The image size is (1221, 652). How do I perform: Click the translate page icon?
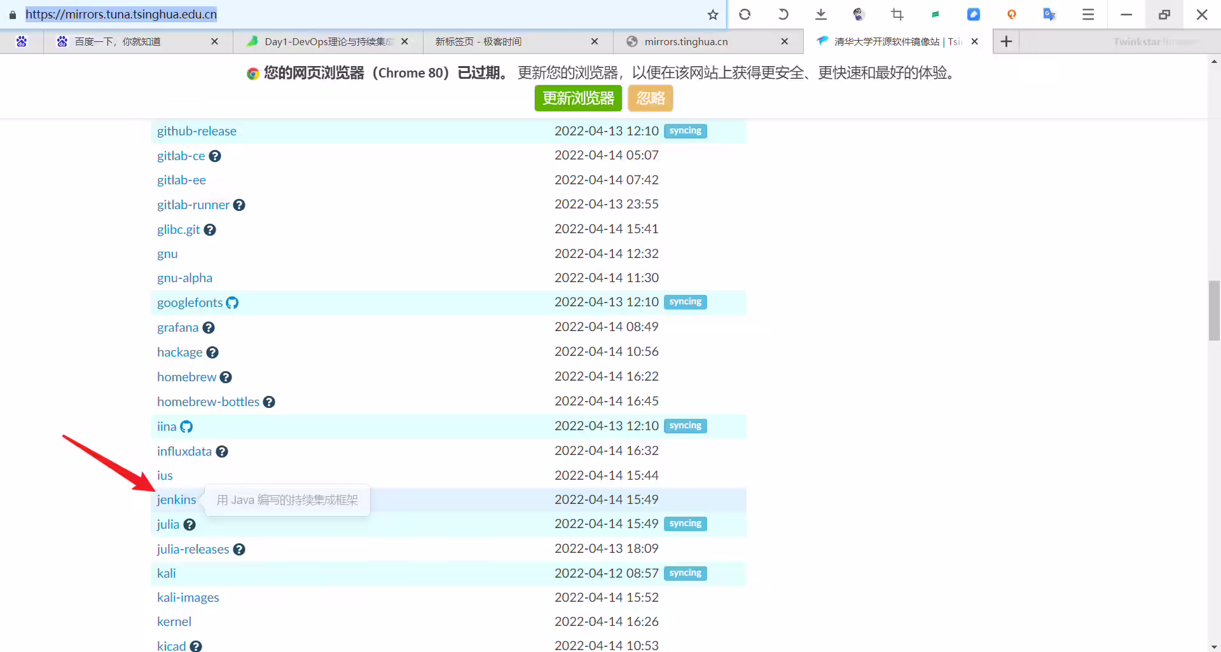tap(1049, 14)
